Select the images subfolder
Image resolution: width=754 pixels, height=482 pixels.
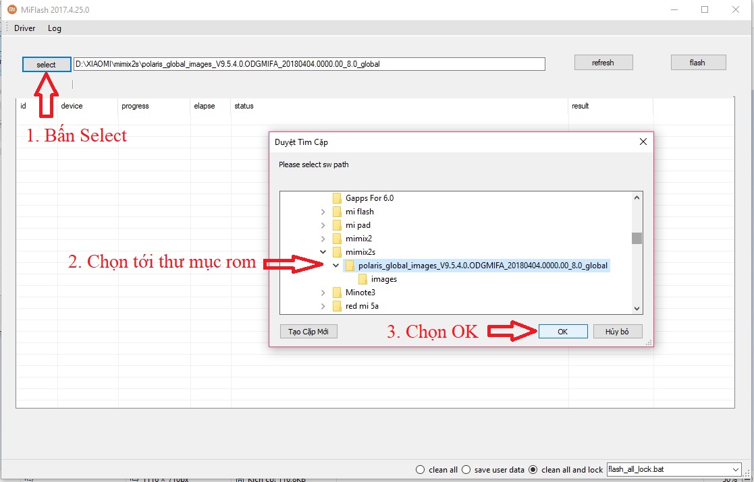[383, 279]
